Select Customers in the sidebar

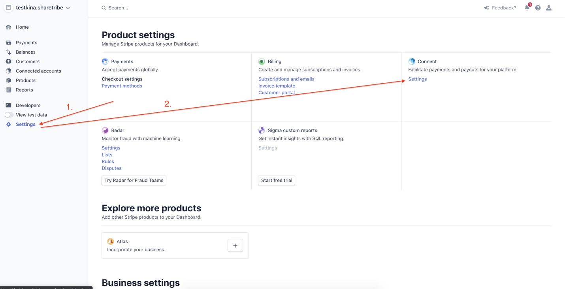pyautogui.click(x=27, y=62)
